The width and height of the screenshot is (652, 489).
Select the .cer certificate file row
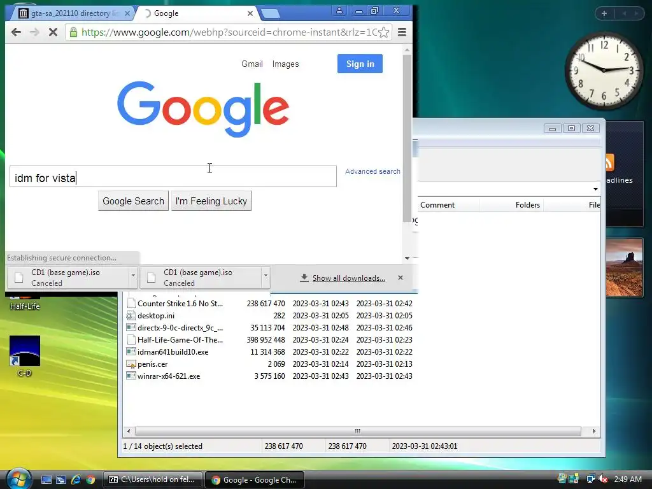pyautogui.click(x=269, y=364)
